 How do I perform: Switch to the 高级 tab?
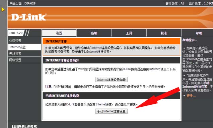(x=94, y=33)
